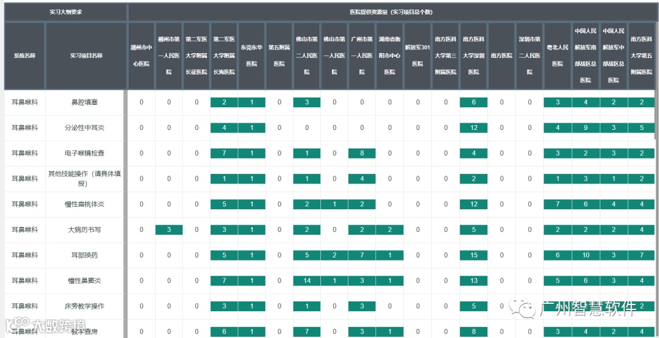Image resolution: width=659 pixels, height=338 pixels.
Task: Select the 第五附属医院 column header
Action: coord(279,56)
